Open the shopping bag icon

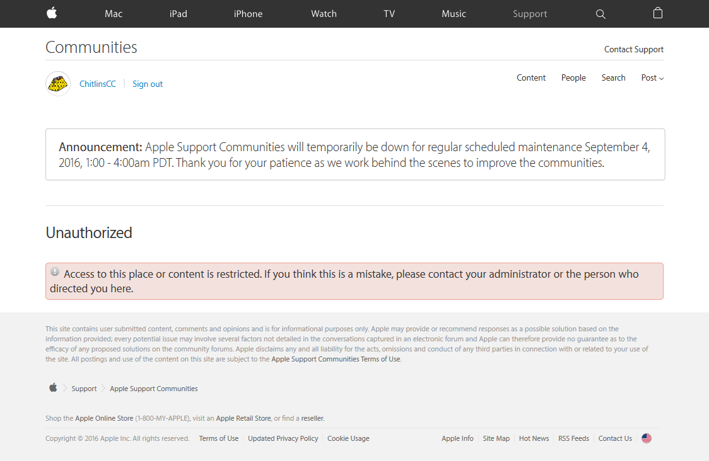click(x=658, y=13)
